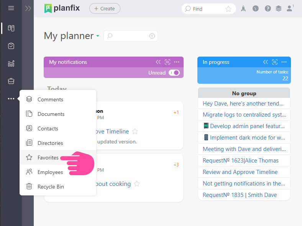Star the Review and Approve Timeline notification

click(x=135, y=131)
